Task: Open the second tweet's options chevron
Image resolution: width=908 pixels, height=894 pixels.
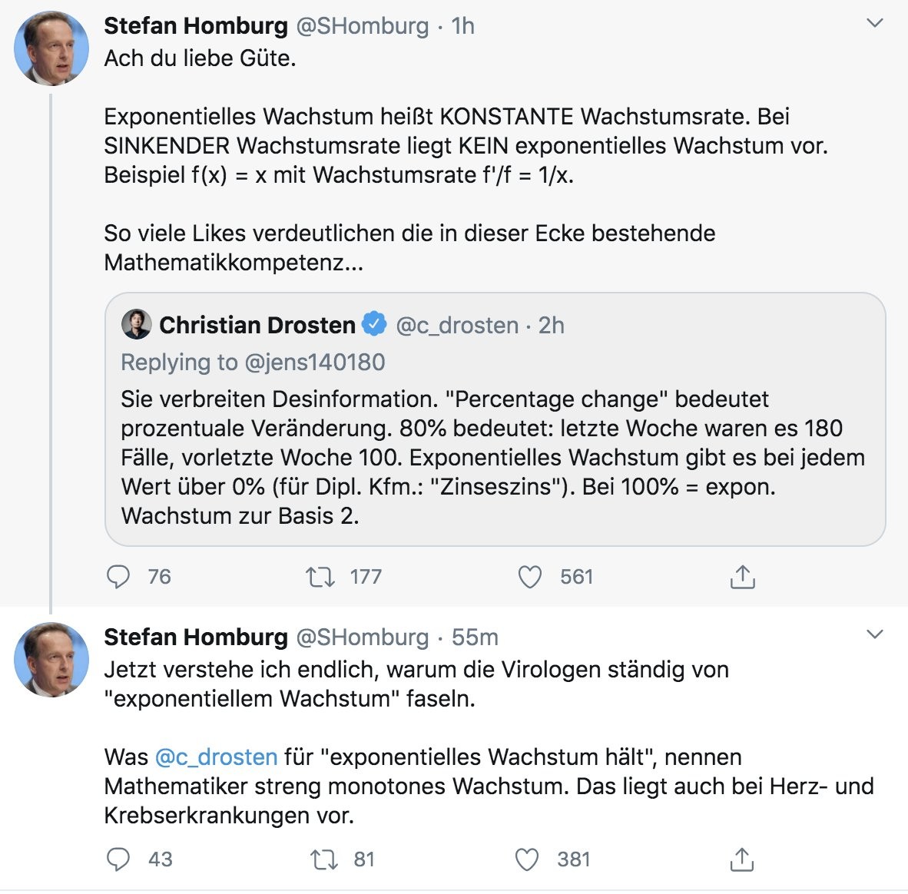Action: tap(874, 634)
